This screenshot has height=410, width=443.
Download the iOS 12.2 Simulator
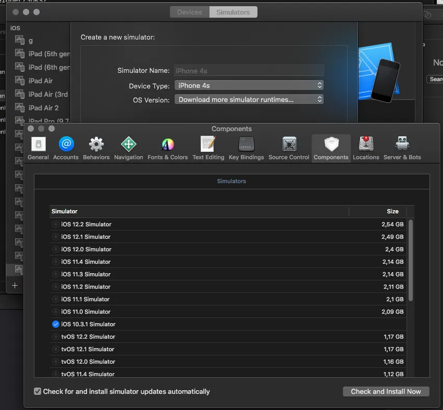point(55,224)
